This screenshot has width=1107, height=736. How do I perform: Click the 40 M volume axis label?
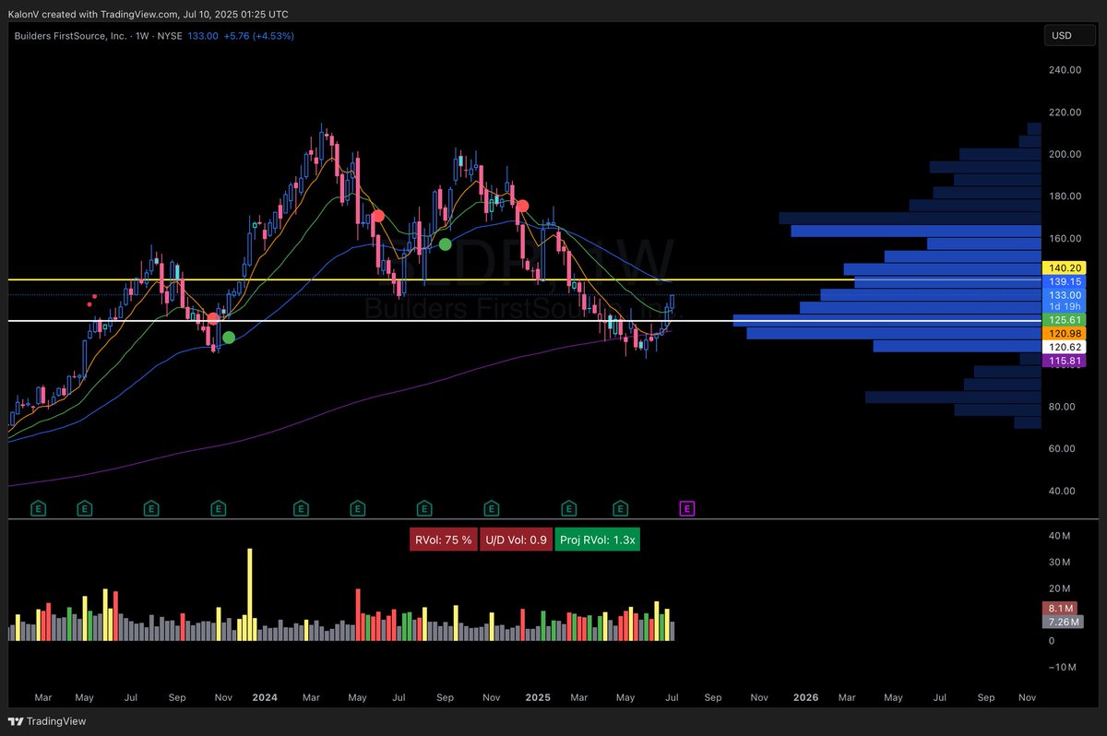(x=1058, y=536)
